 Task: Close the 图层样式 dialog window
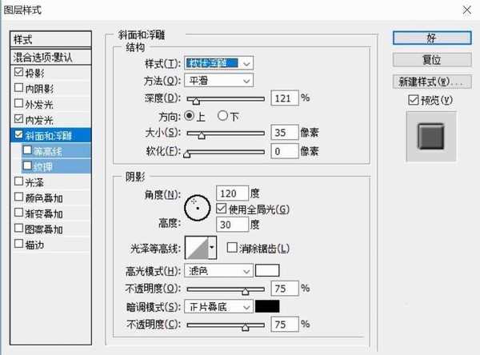point(465,11)
